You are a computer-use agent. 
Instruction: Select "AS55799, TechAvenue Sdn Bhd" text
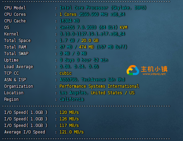coord(92,80)
